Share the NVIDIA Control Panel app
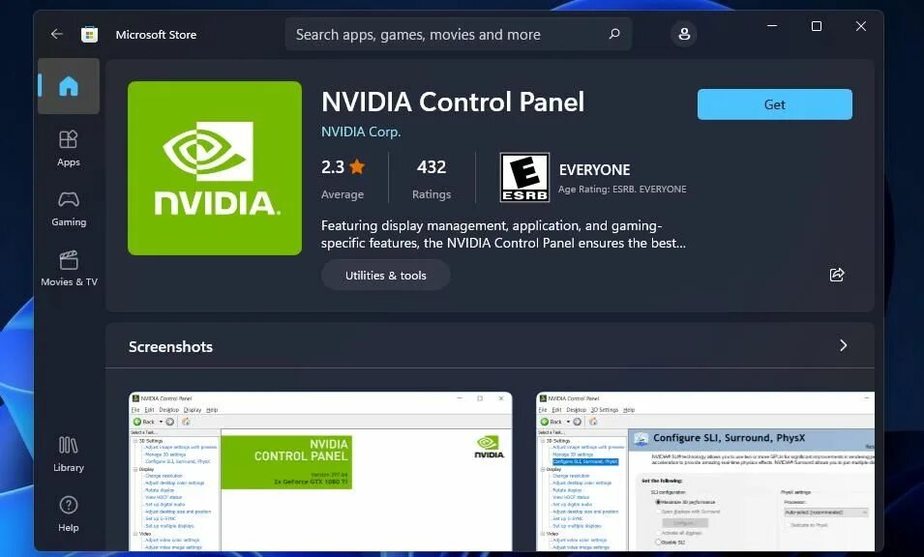This screenshot has height=557, width=924. pos(837,275)
